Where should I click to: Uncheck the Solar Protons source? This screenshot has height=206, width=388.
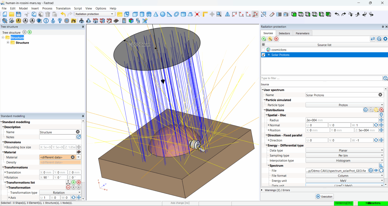tap(263, 55)
